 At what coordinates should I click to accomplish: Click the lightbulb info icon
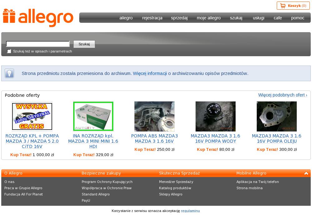pyautogui.click(x=9, y=73)
